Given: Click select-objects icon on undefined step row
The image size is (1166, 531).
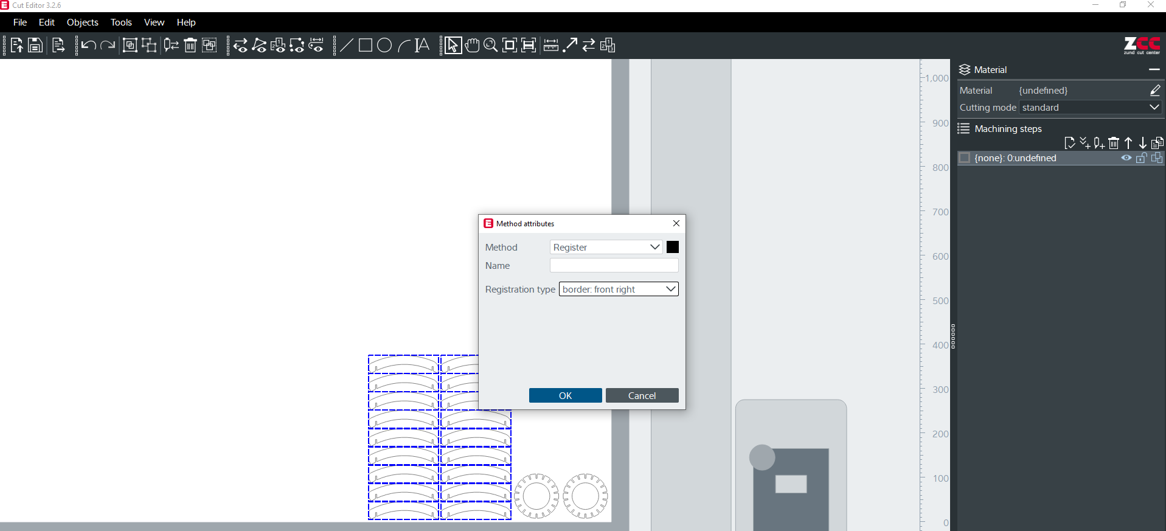Looking at the screenshot, I should (1157, 158).
